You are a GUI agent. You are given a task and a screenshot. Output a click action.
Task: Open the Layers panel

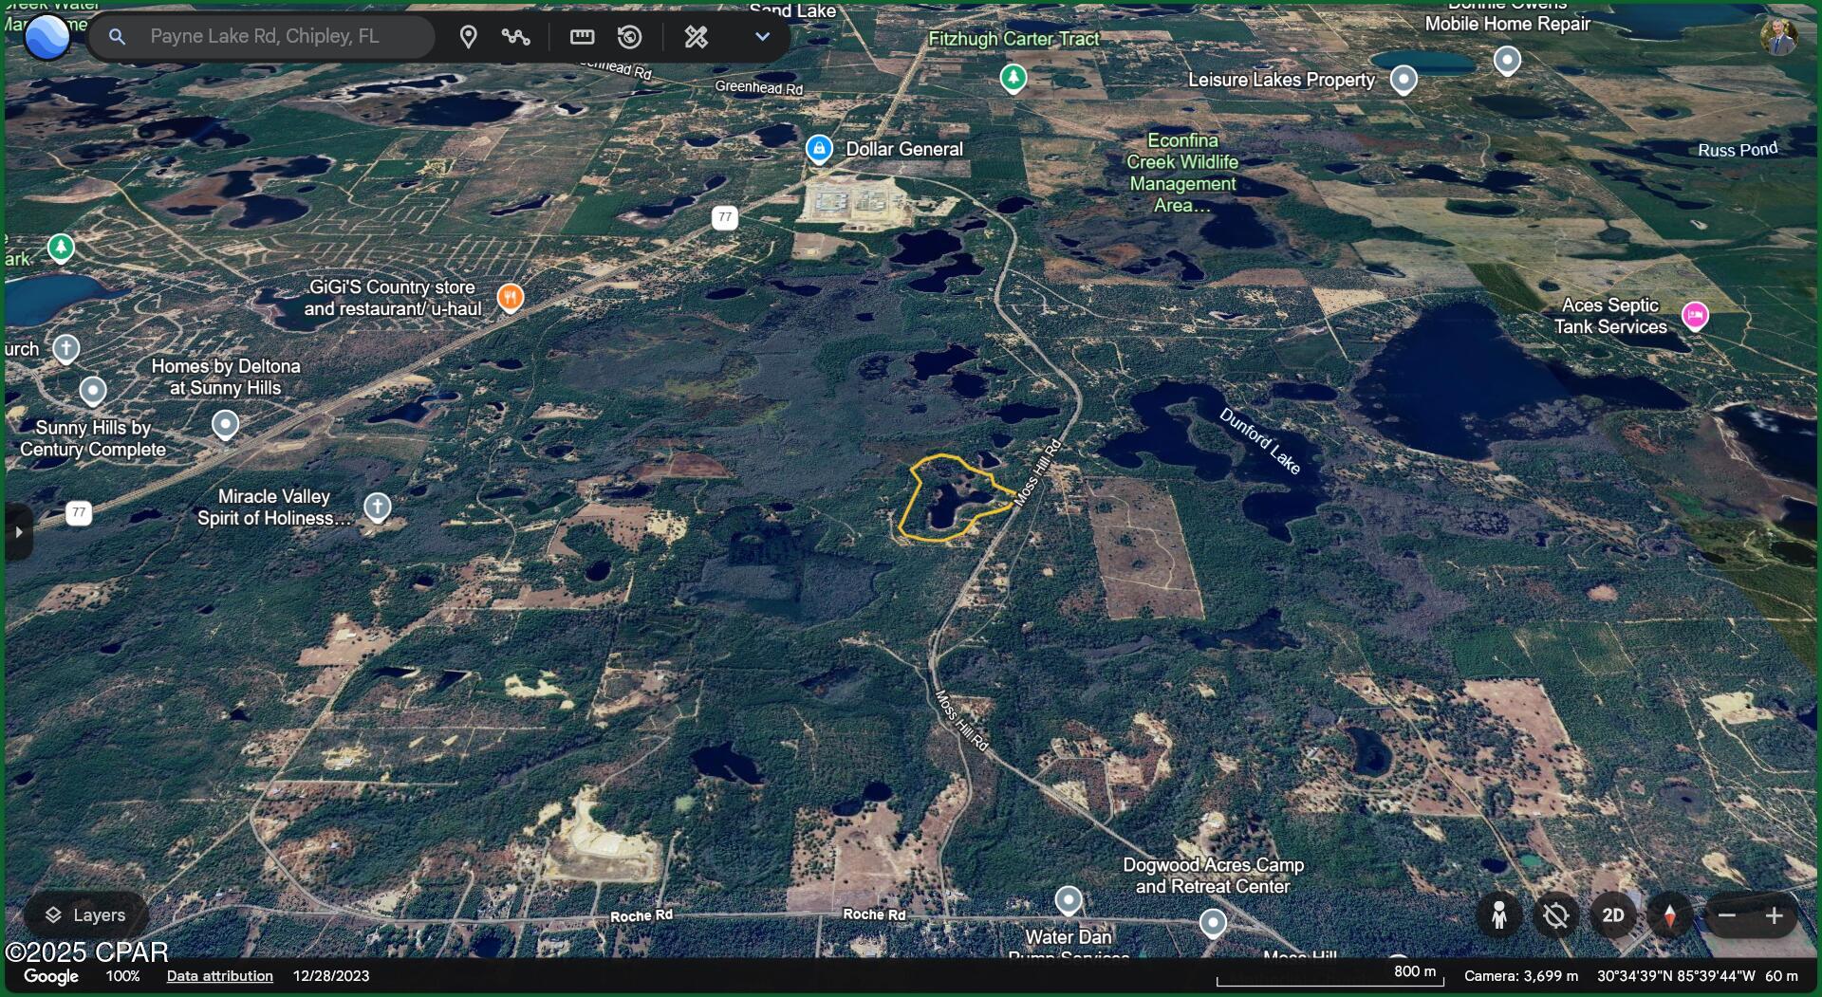85,914
